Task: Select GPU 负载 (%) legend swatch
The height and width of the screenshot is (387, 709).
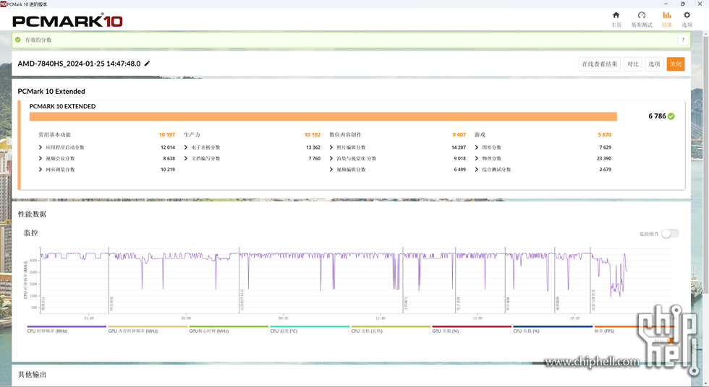Action: click(x=472, y=326)
